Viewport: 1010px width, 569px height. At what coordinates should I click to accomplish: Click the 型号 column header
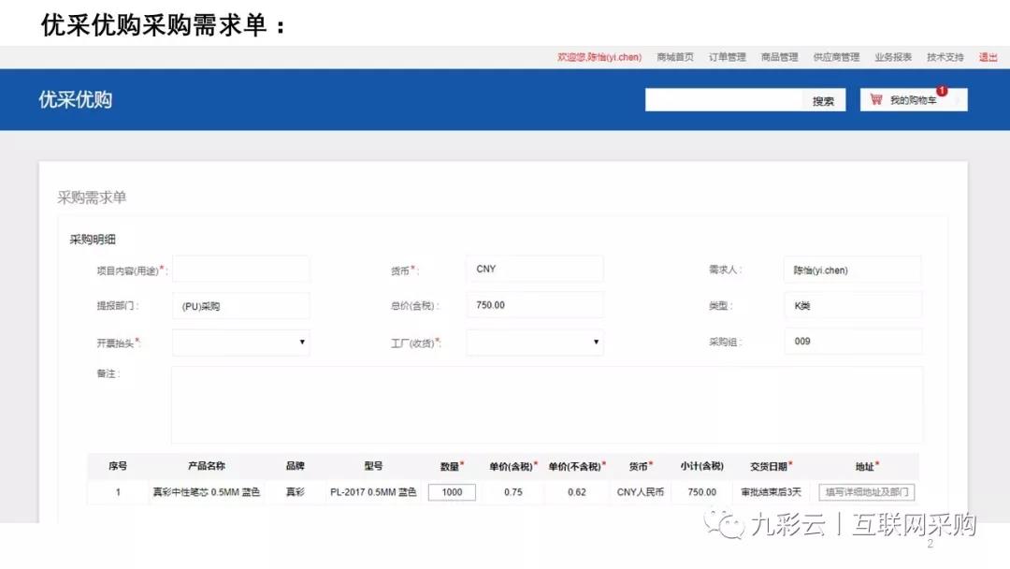[x=373, y=466]
